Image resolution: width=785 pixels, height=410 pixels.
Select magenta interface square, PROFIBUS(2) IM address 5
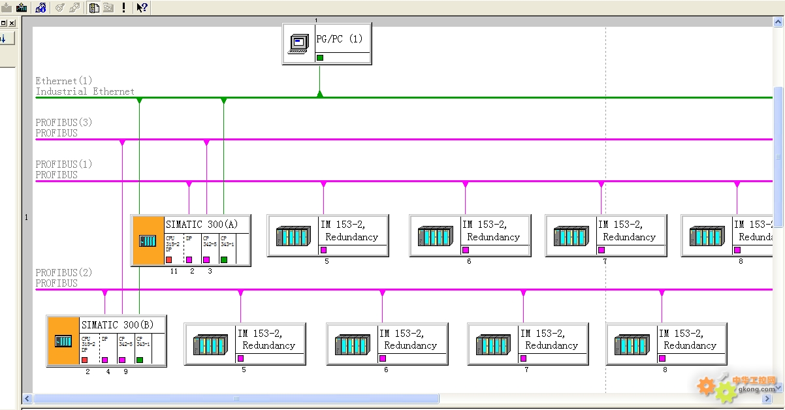(240, 358)
